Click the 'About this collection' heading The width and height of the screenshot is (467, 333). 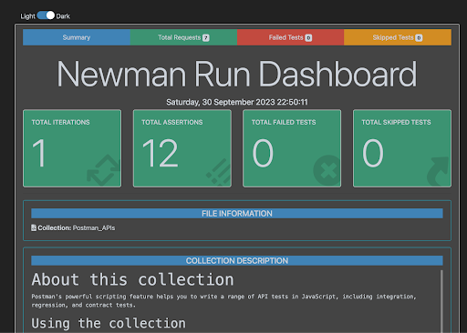pos(133,279)
